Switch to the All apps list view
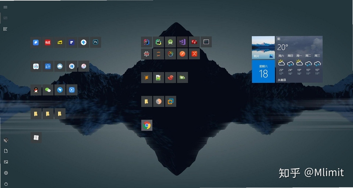Image resolution: width=353 pixels, height=188 pixels. click(5, 29)
